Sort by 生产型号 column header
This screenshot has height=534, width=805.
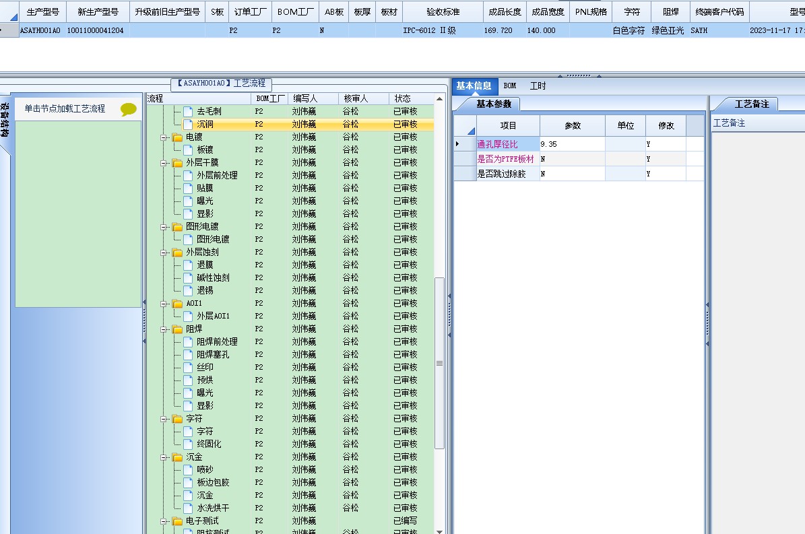pyautogui.click(x=43, y=12)
